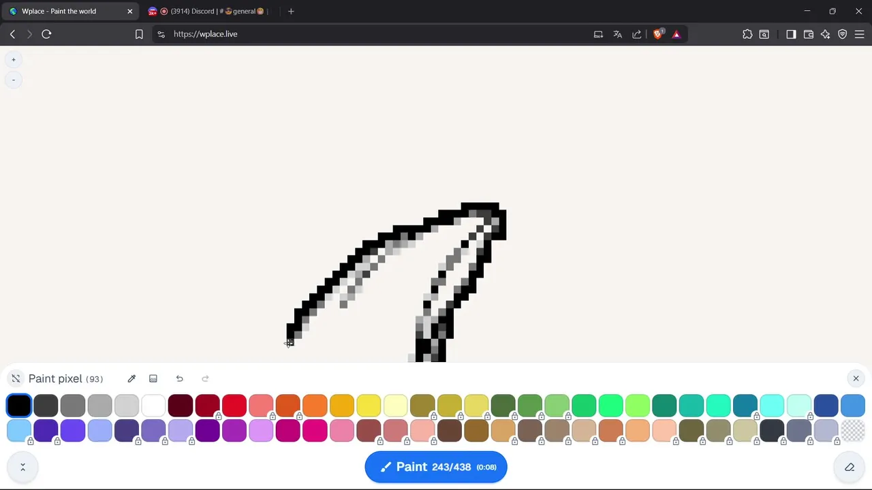The height and width of the screenshot is (490, 872).
Task: Select the light sky blue swatch
Action: pyautogui.click(x=19, y=431)
